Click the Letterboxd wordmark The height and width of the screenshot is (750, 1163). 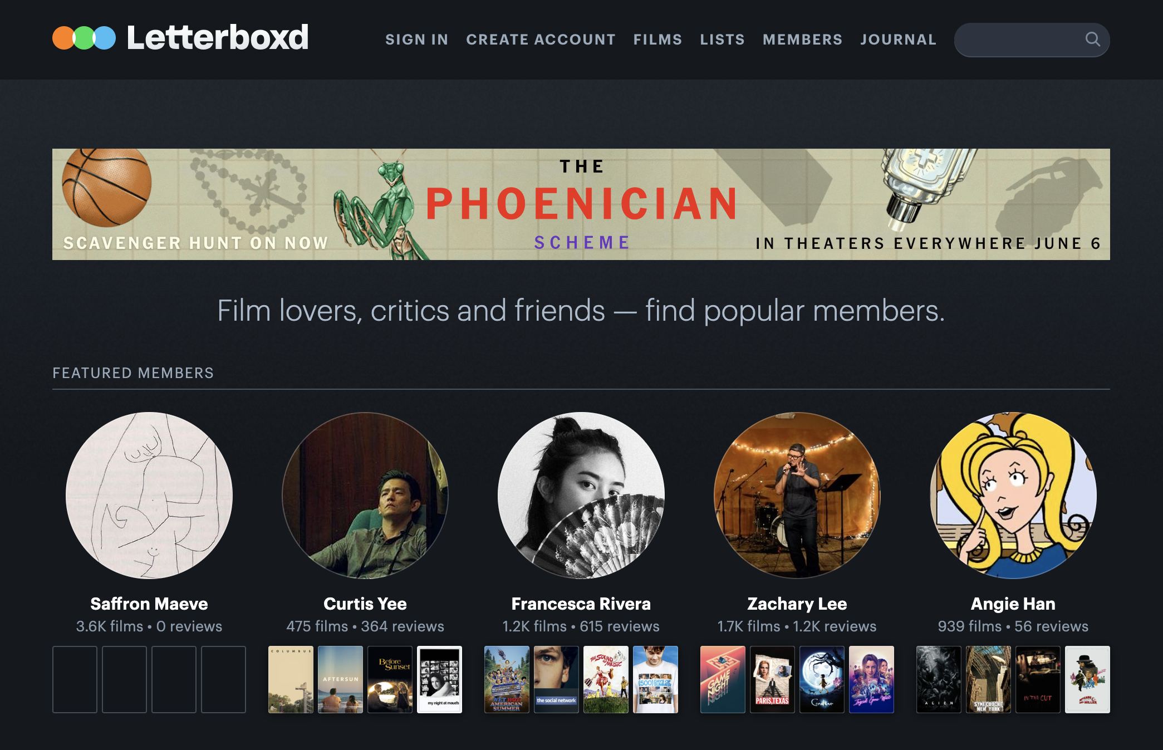pos(218,38)
